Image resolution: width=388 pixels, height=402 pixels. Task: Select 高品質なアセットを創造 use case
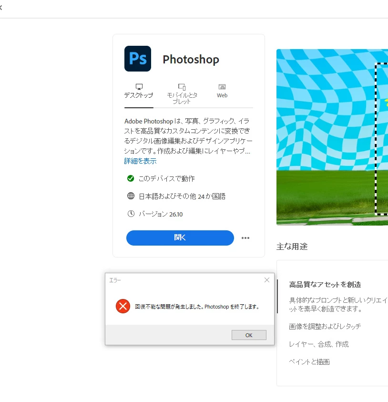[325, 285]
